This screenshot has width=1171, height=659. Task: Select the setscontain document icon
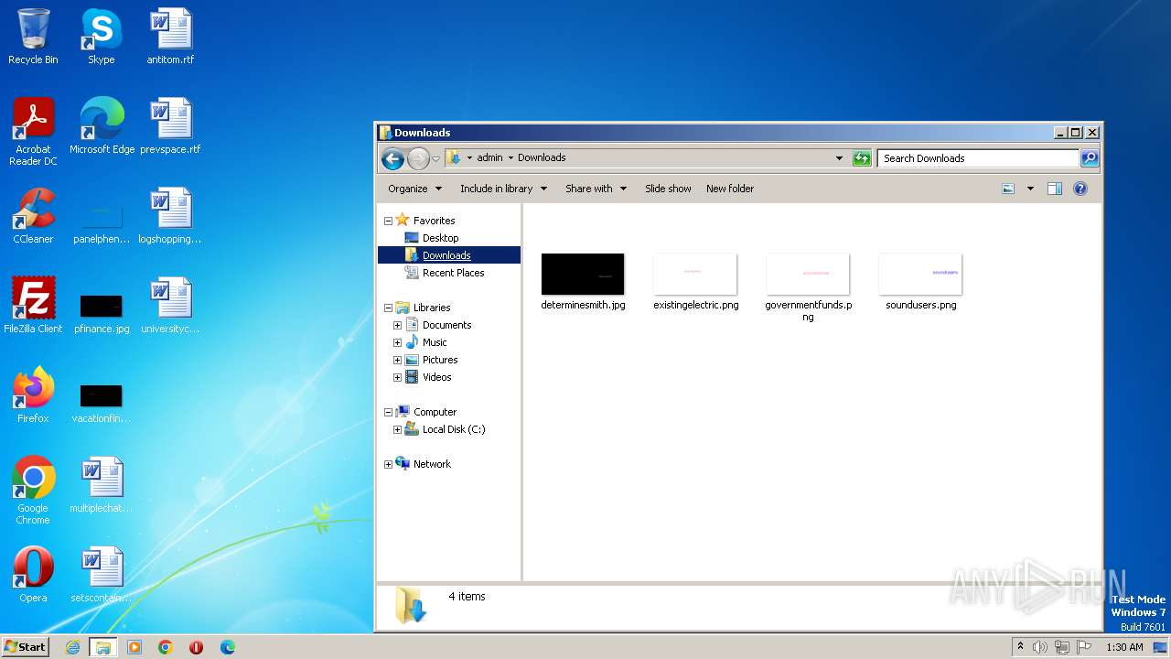point(102,575)
